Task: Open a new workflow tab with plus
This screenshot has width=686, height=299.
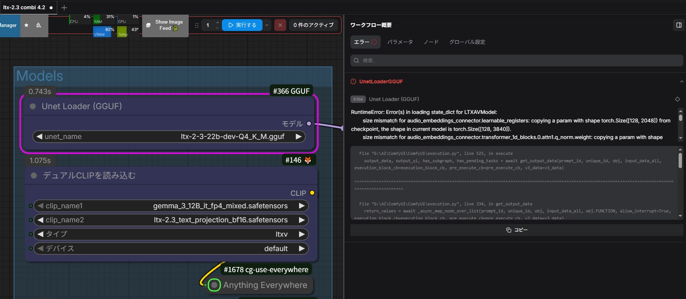Action: (x=64, y=8)
